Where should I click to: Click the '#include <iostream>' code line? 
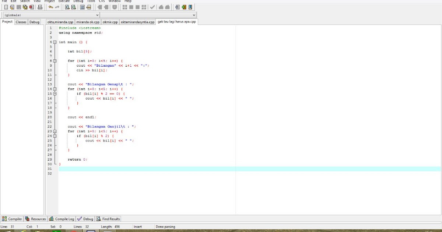pyautogui.click(x=80, y=28)
